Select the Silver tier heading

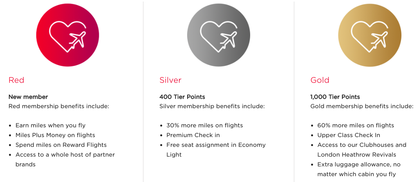(x=170, y=80)
